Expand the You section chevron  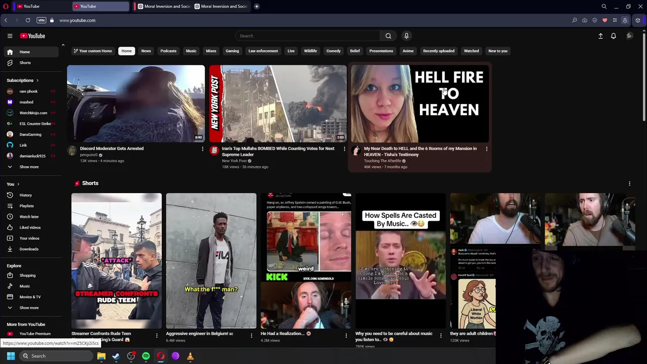point(18,184)
